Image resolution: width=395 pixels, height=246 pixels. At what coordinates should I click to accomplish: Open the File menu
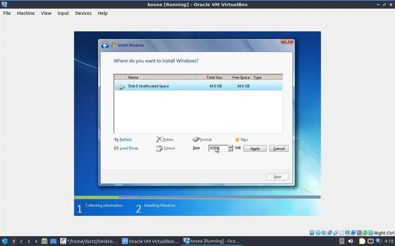[7, 13]
